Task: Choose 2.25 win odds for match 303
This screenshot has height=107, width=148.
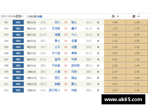Action: [137, 35]
